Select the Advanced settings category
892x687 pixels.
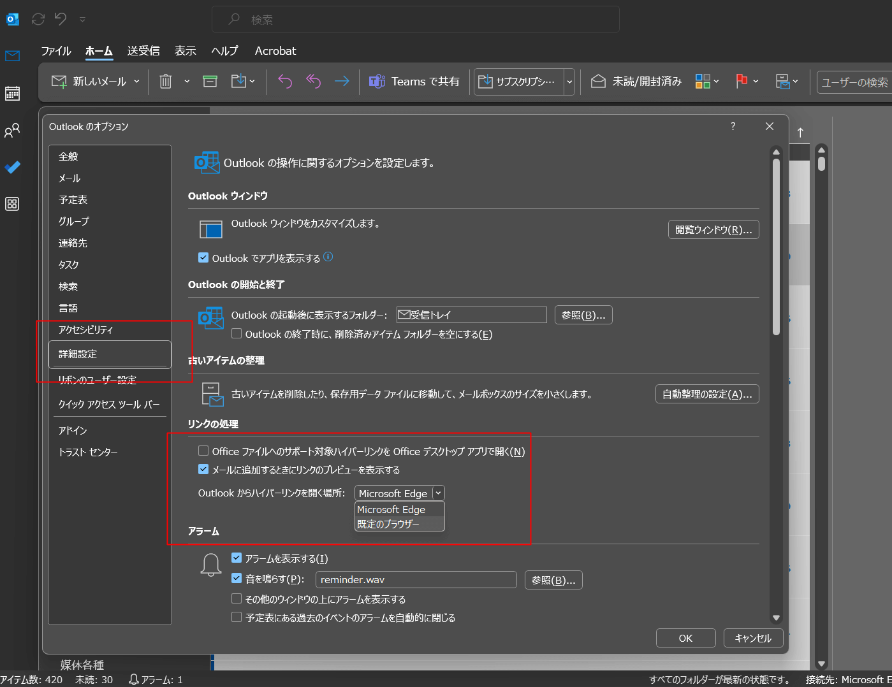110,354
